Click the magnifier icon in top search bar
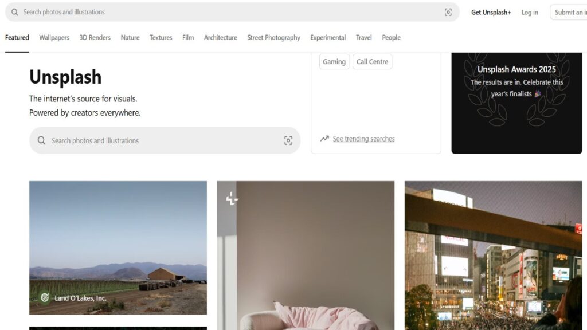 pos(15,12)
